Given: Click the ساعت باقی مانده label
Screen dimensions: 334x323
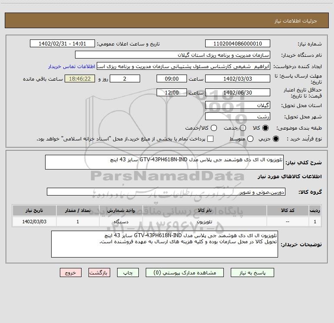Looking at the screenshot, I should (43, 79).
